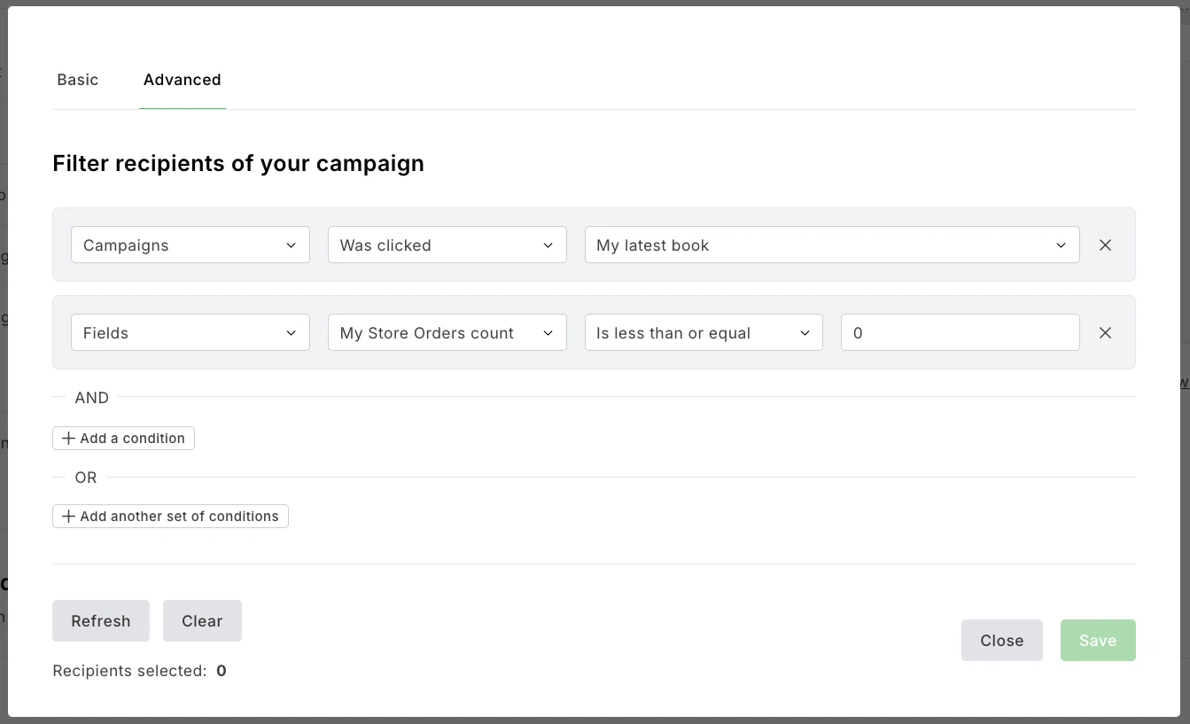Expand My Store Orders count dropdown
1190x724 pixels.
(447, 333)
